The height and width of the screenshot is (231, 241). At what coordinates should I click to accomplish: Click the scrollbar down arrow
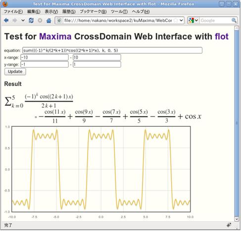pyautogui.click(x=237, y=219)
